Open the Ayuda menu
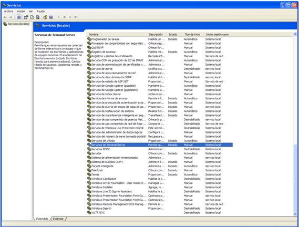This screenshot has width=299, height=227. click(40, 12)
